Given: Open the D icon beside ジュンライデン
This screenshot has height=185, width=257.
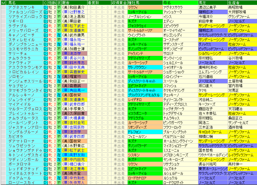Looking at the screenshot, I should [46, 100].
